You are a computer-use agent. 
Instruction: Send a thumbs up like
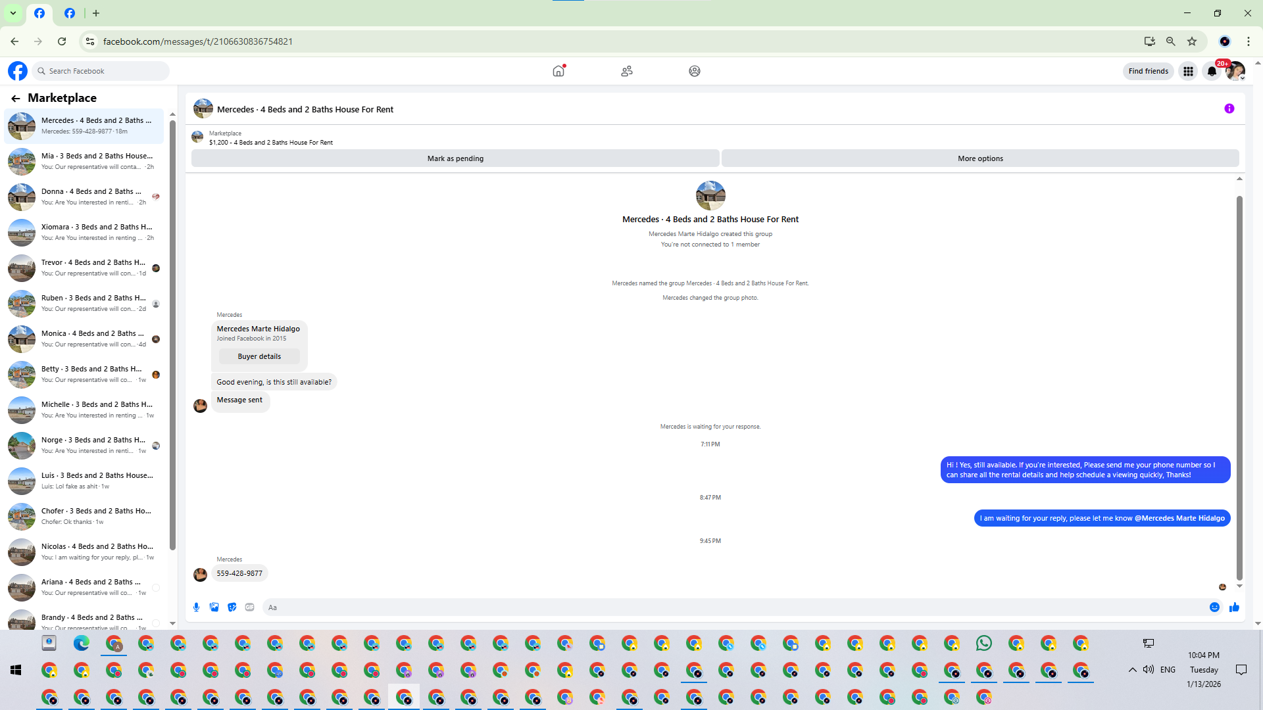point(1234,607)
